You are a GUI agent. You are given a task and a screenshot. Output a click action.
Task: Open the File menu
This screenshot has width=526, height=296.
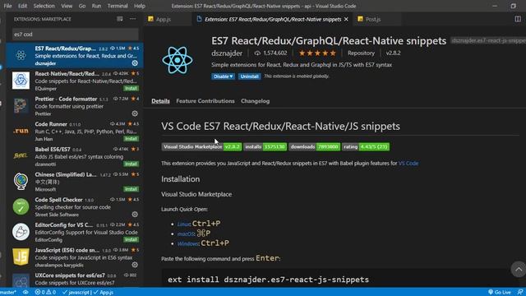coord(7,6)
